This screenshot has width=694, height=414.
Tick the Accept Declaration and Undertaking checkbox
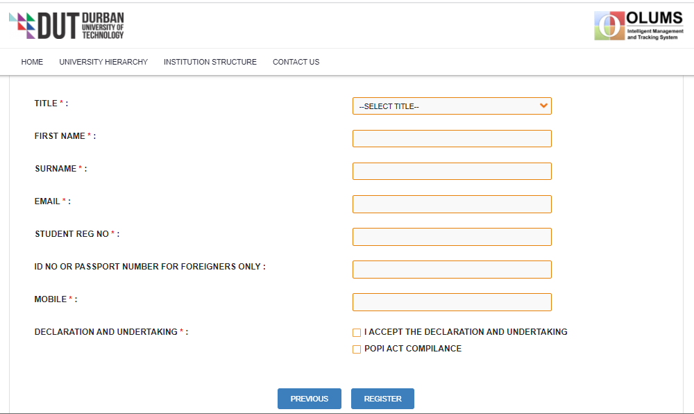point(357,333)
